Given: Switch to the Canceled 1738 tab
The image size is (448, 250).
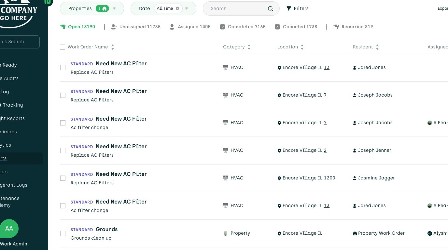Looking at the screenshot, I should [296, 27].
